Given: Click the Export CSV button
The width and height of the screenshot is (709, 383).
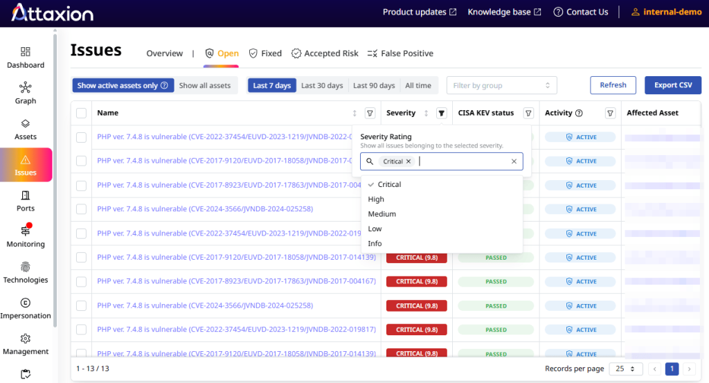Looking at the screenshot, I should tap(673, 85).
